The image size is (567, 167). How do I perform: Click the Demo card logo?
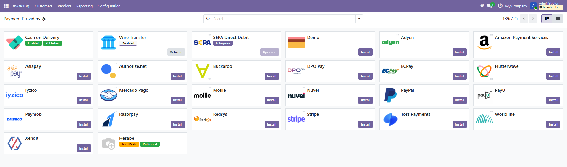pyautogui.click(x=296, y=43)
